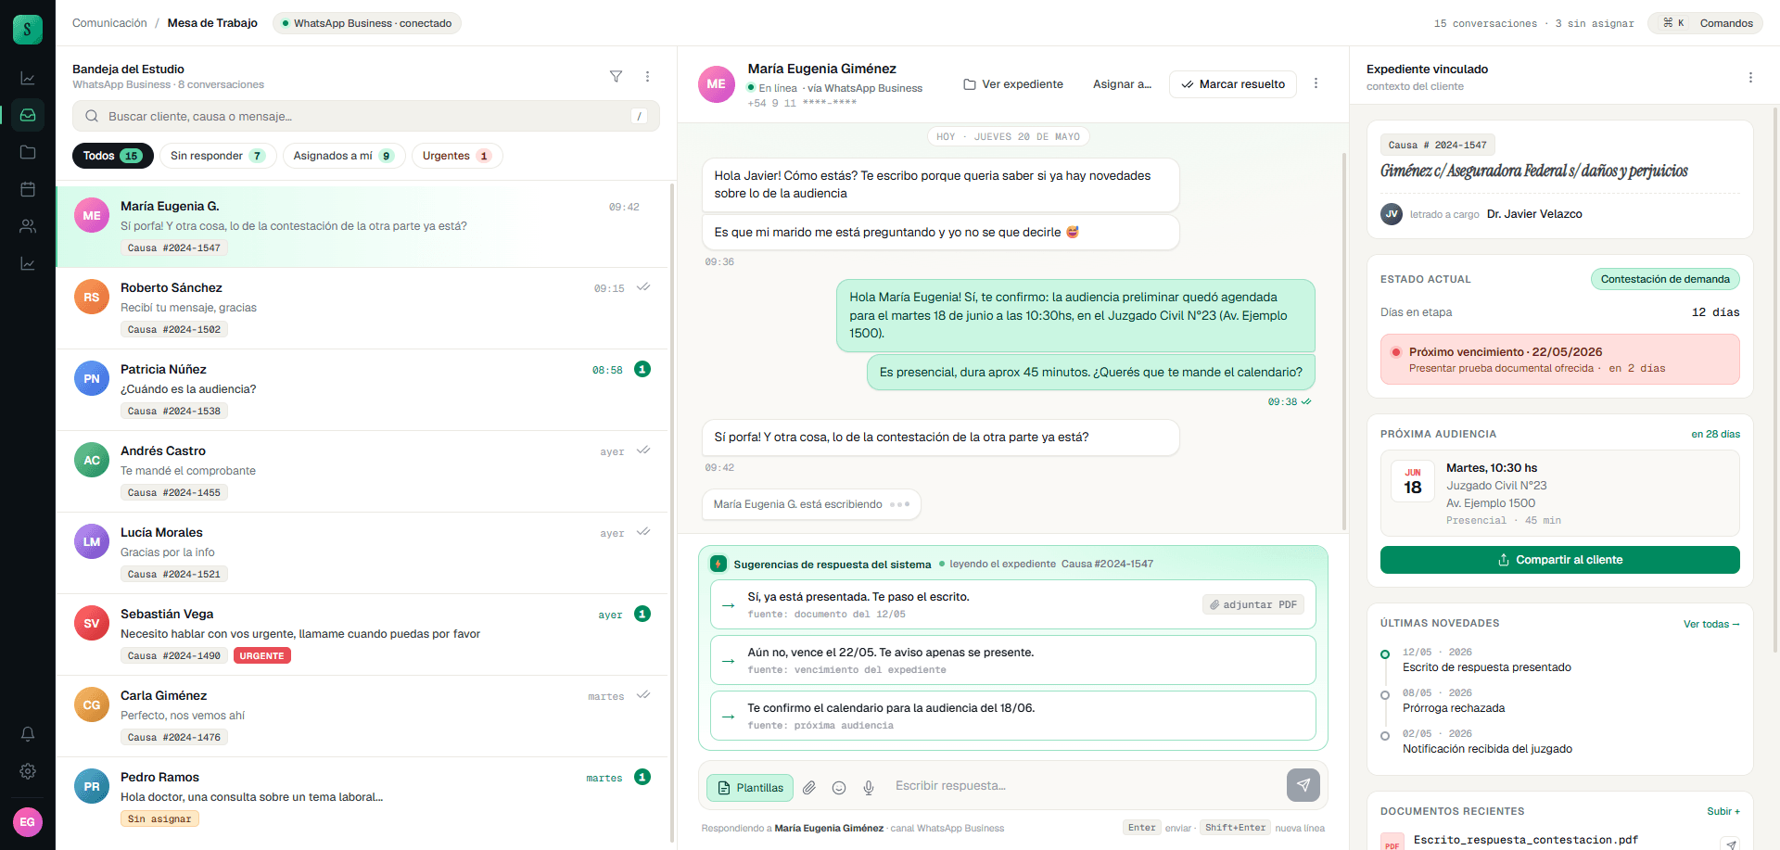Click the JUN 18 audience date card

point(1412,482)
